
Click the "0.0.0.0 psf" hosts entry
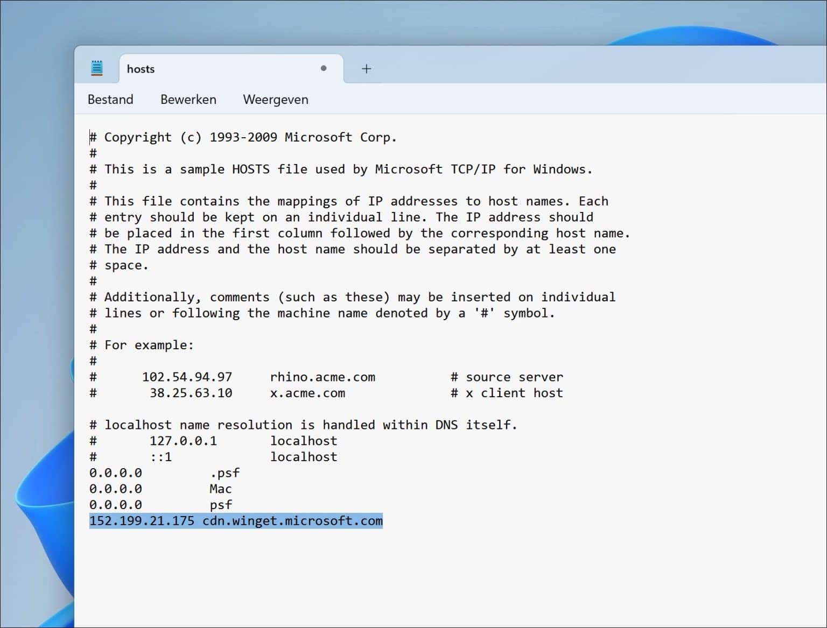162,505
